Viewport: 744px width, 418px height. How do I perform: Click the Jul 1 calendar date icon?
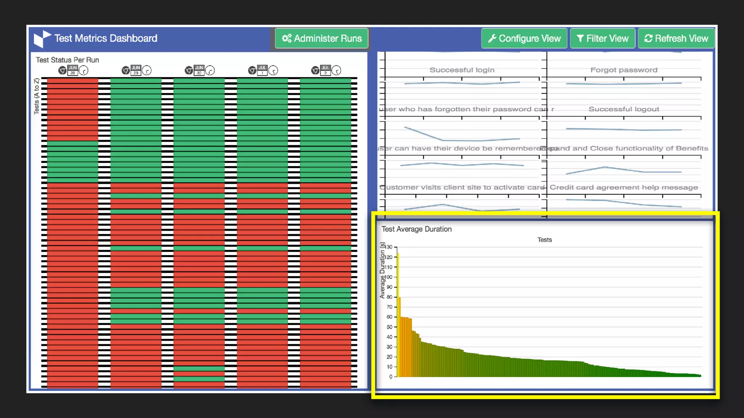tap(262, 70)
